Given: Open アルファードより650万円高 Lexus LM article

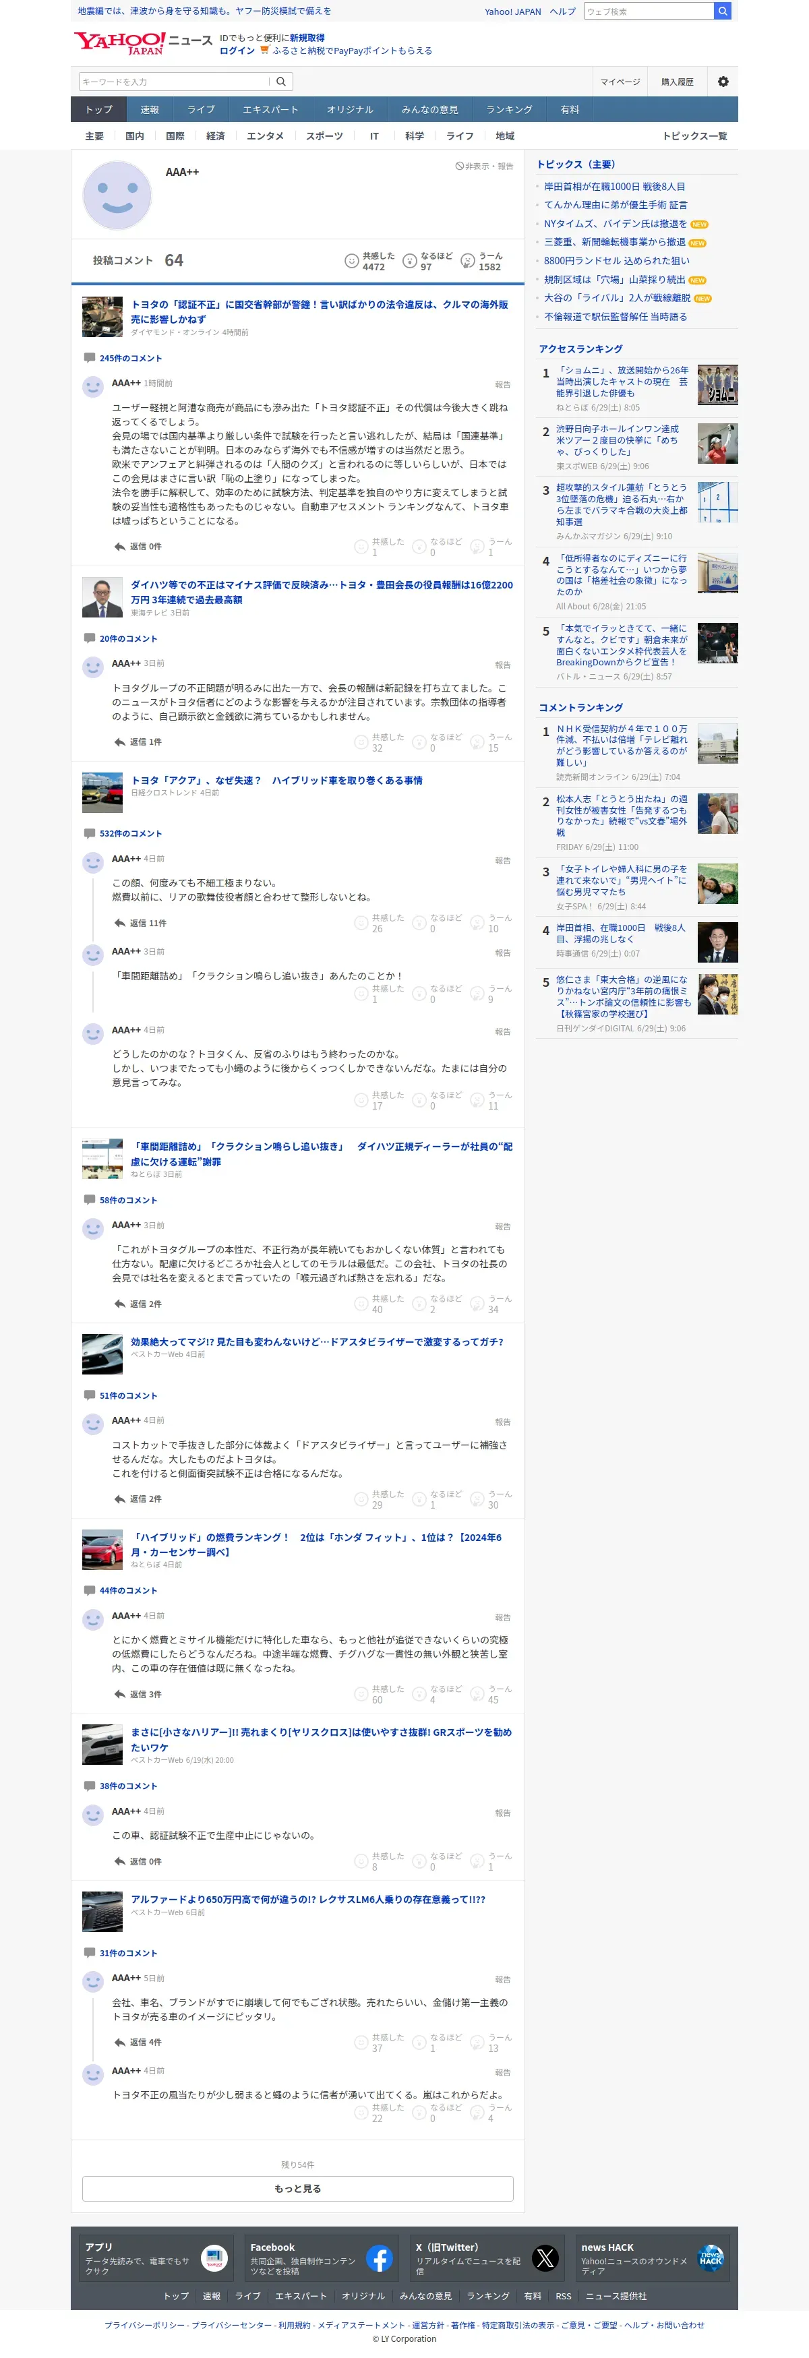Looking at the screenshot, I should pyautogui.click(x=307, y=1900).
